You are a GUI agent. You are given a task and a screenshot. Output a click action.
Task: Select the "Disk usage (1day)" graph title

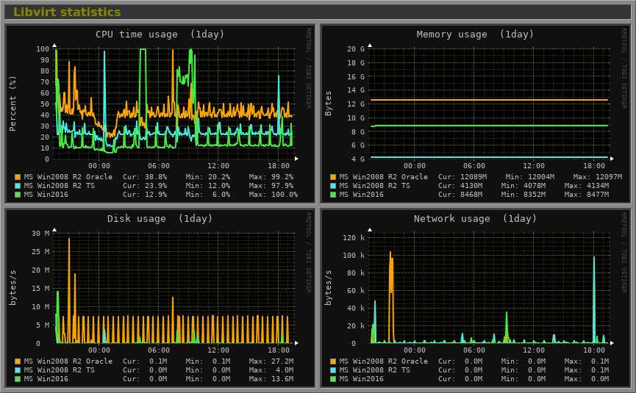(x=160, y=219)
